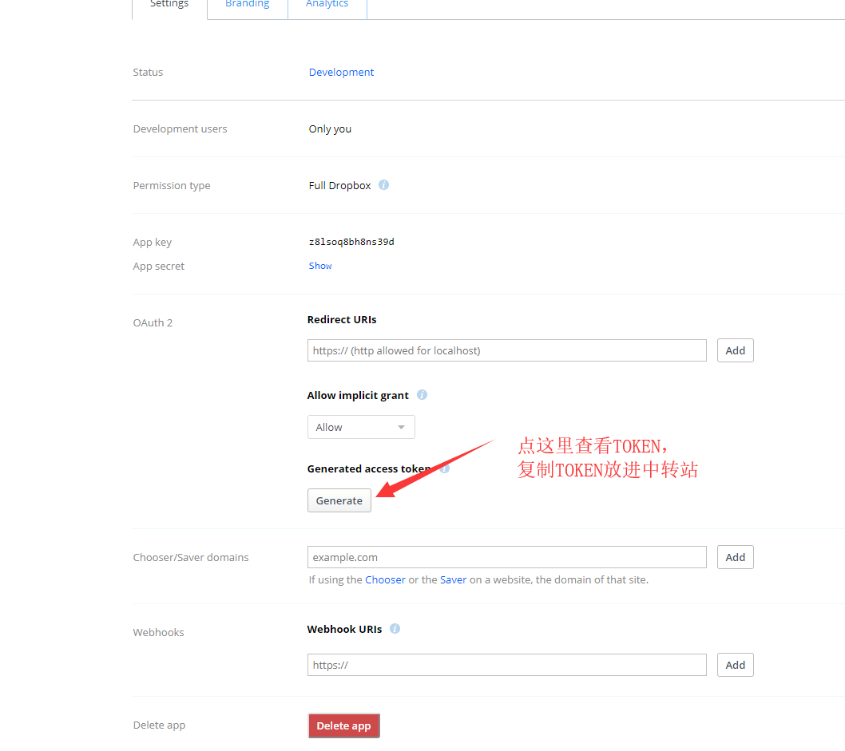Open the Chooser documentation link

point(385,579)
